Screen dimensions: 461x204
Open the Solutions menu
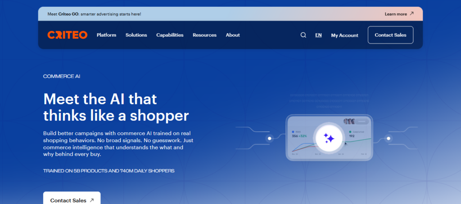coord(136,35)
